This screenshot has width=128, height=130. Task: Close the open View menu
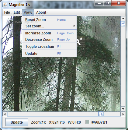[x=28, y=12]
